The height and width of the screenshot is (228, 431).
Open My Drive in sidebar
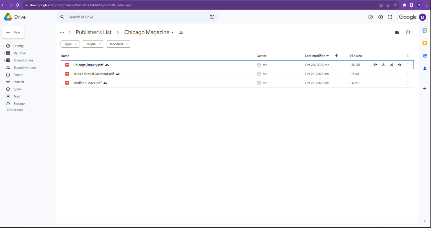tap(20, 53)
